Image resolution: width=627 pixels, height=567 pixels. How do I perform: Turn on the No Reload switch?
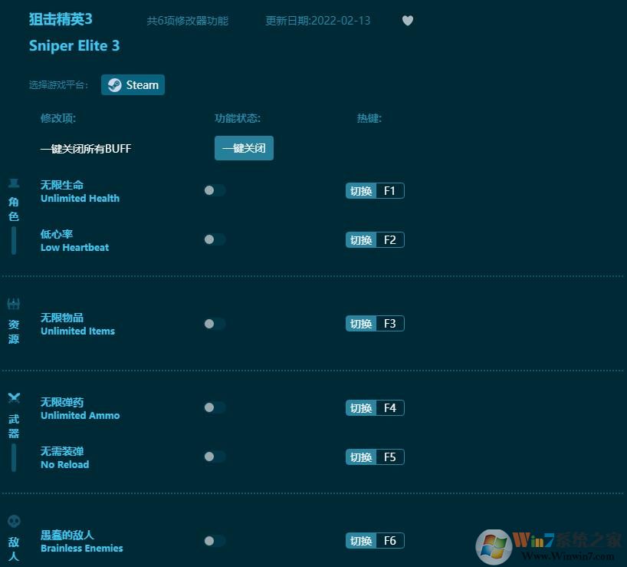(x=215, y=457)
